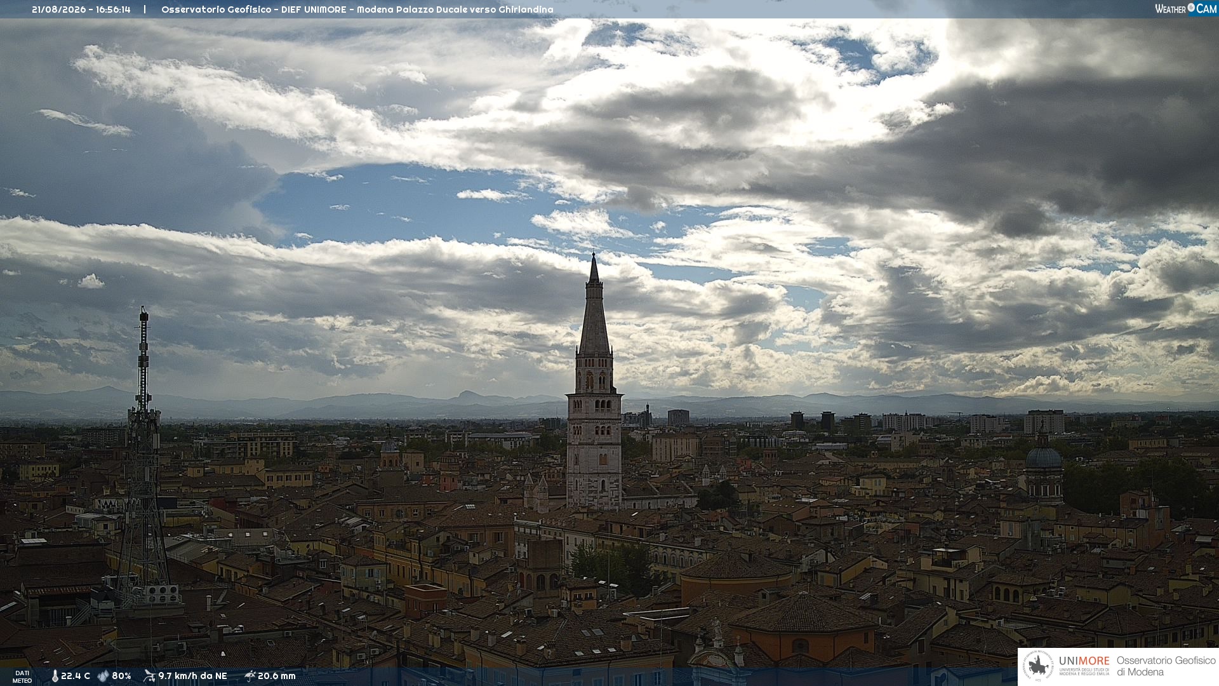Click the Osservatorio Geofisico di Modena text
The height and width of the screenshot is (686, 1219).
point(1166,666)
